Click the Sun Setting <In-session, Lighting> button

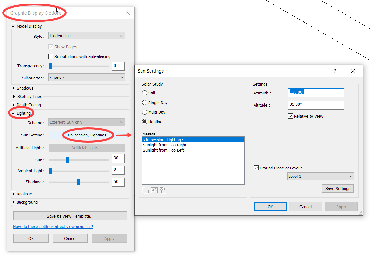[86, 135]
